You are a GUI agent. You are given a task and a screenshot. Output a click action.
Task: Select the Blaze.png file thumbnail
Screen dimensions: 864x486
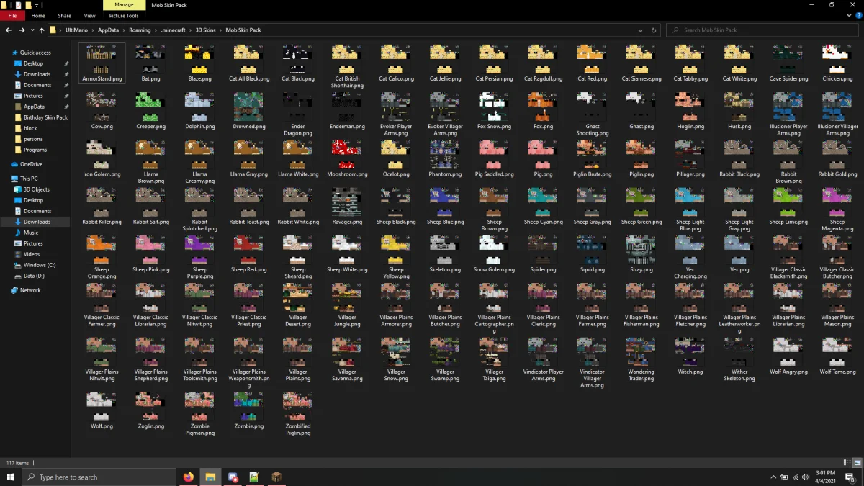[199, 59]
